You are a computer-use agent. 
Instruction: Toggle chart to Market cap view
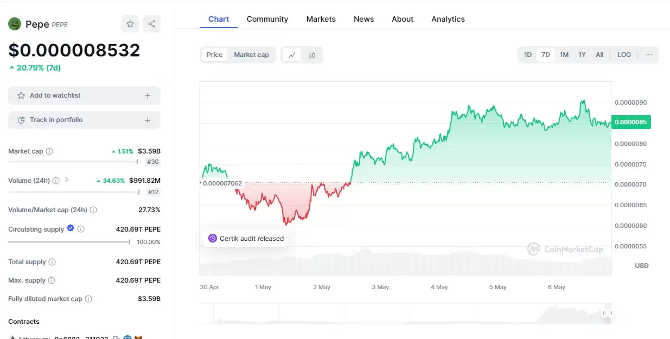pyautogui.click(x=251, y=55)
